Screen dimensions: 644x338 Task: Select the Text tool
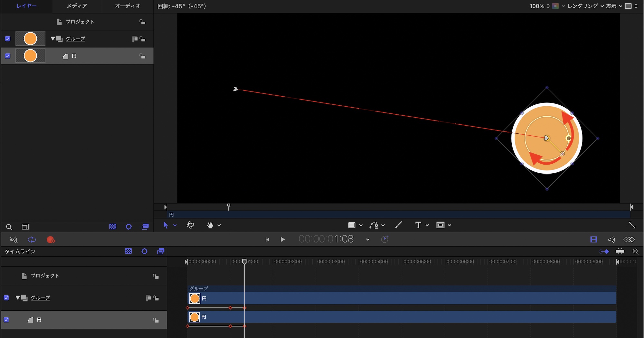[x=418, y=225]
